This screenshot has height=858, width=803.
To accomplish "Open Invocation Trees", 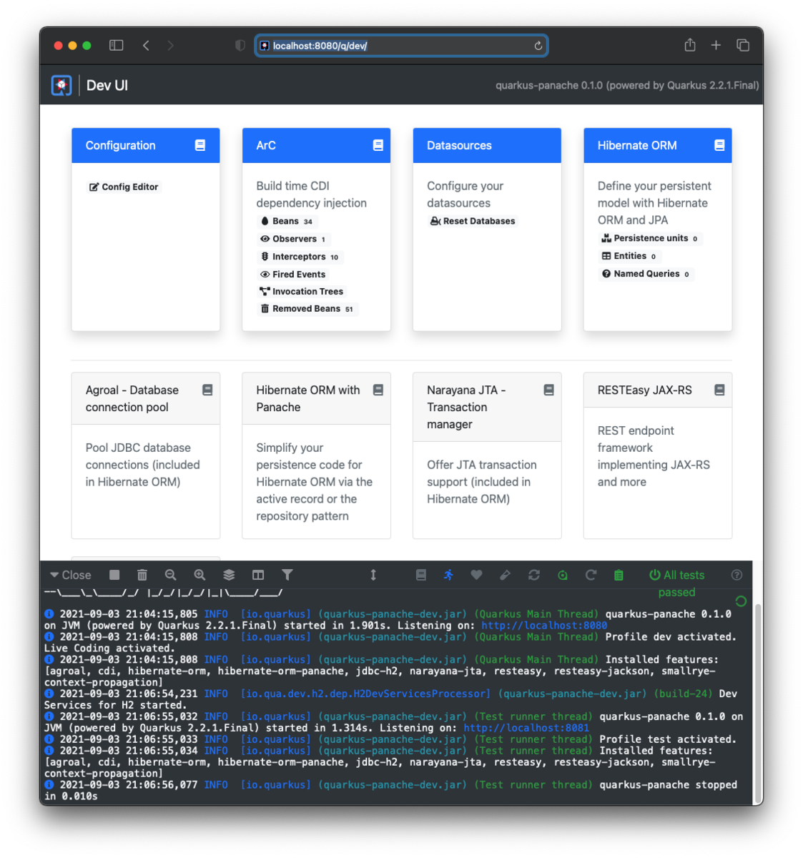I will point(302,291).
